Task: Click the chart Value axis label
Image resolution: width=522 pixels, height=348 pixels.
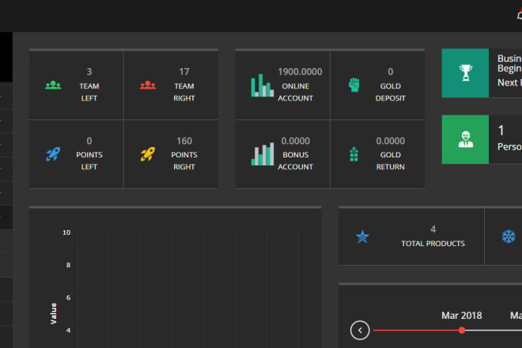Action: coord(53,313)
